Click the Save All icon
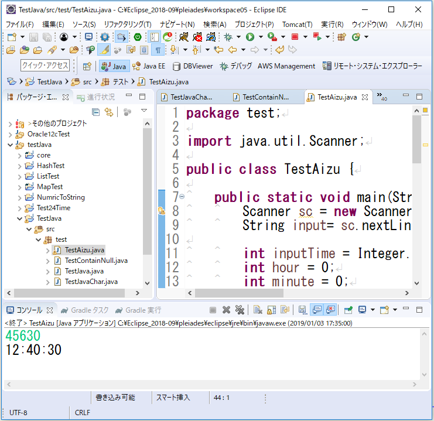Screen dimensions: 434x421 click(x=47, y=37)
